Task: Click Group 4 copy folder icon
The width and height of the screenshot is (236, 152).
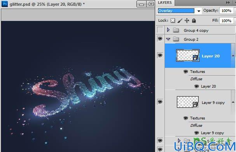Action: (x=176, y=30)
